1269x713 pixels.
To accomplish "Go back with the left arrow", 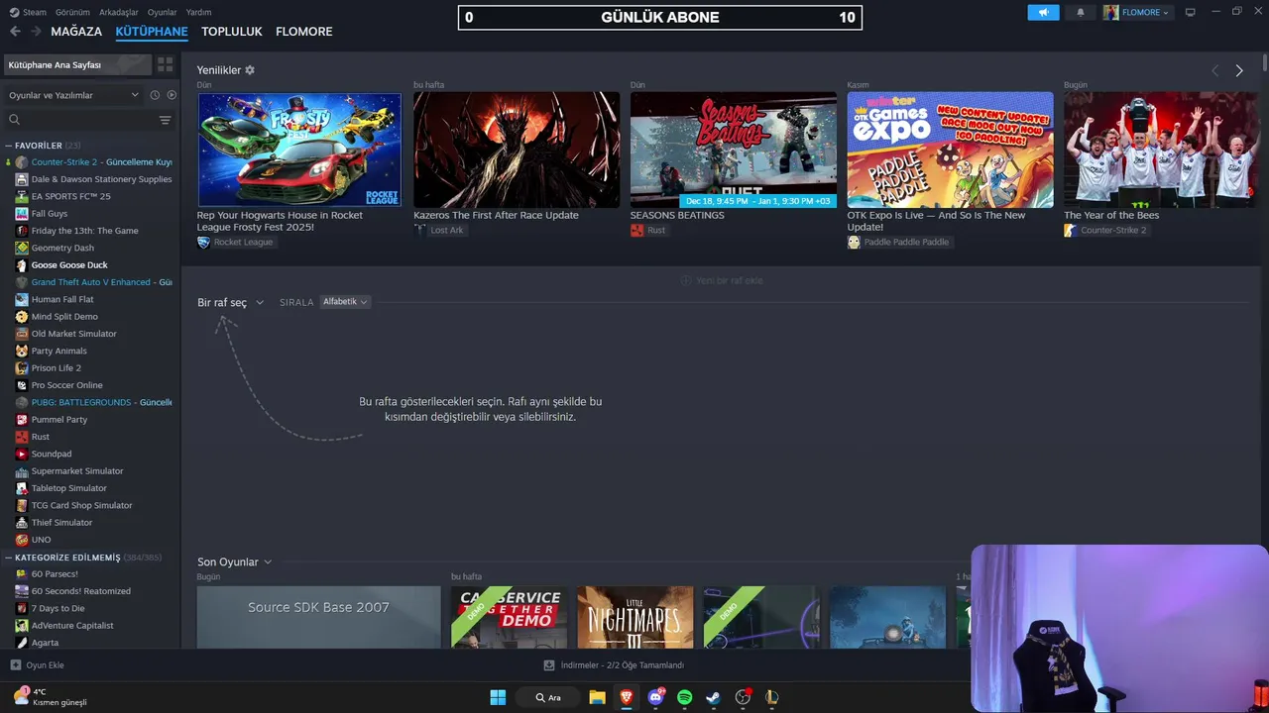I will click(15, 32).
